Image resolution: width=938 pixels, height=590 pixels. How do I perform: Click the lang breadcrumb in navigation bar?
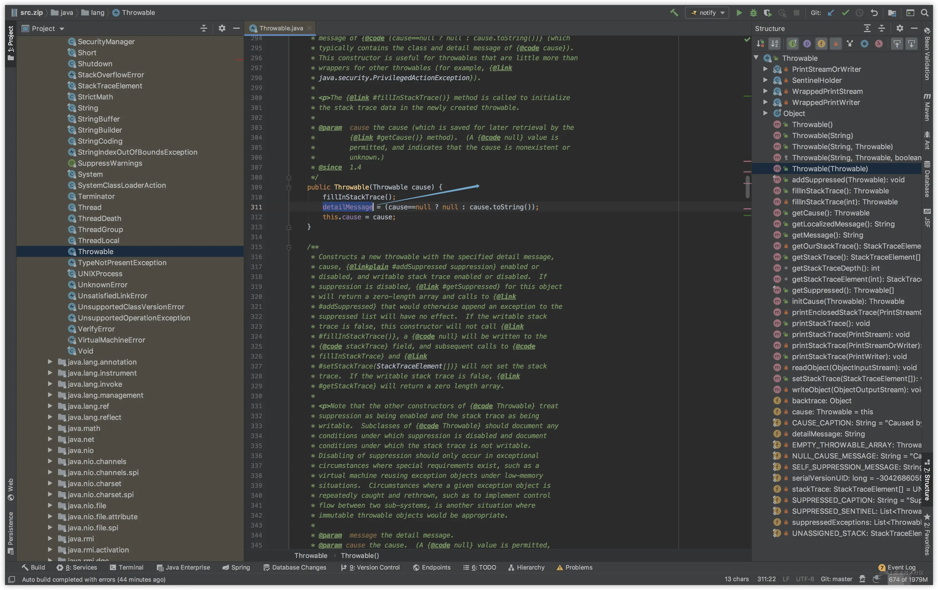coord(93,12)
